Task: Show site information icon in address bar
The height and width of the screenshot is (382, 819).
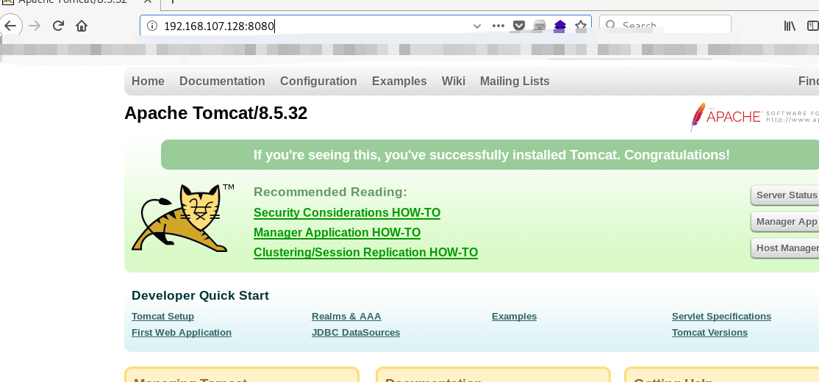Action: 152,26
